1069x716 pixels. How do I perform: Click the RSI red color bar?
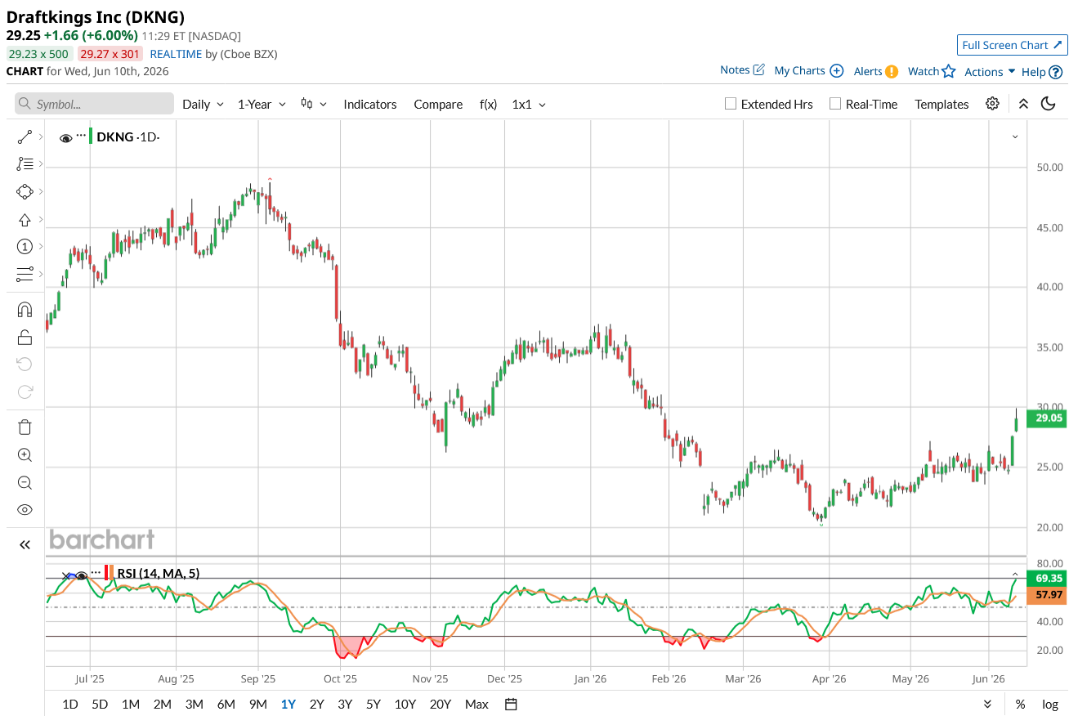click(107, 572)
